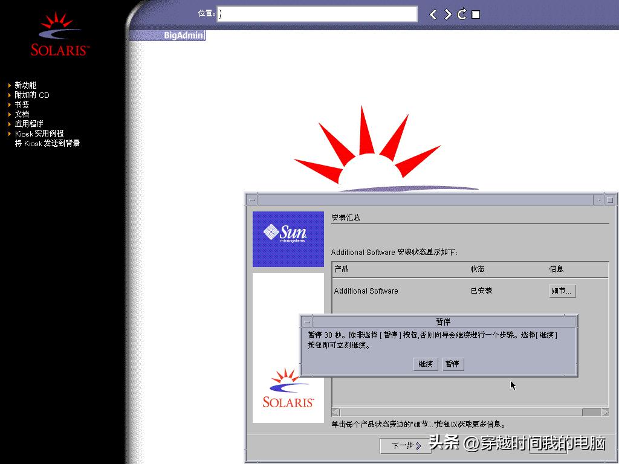
Task: Click the 继续 button in pause dialog
Action: point(425,364)
